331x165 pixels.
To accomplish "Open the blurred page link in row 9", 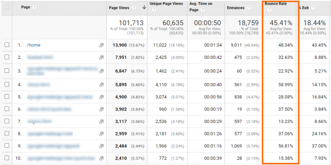I will [x=53, y=146].
